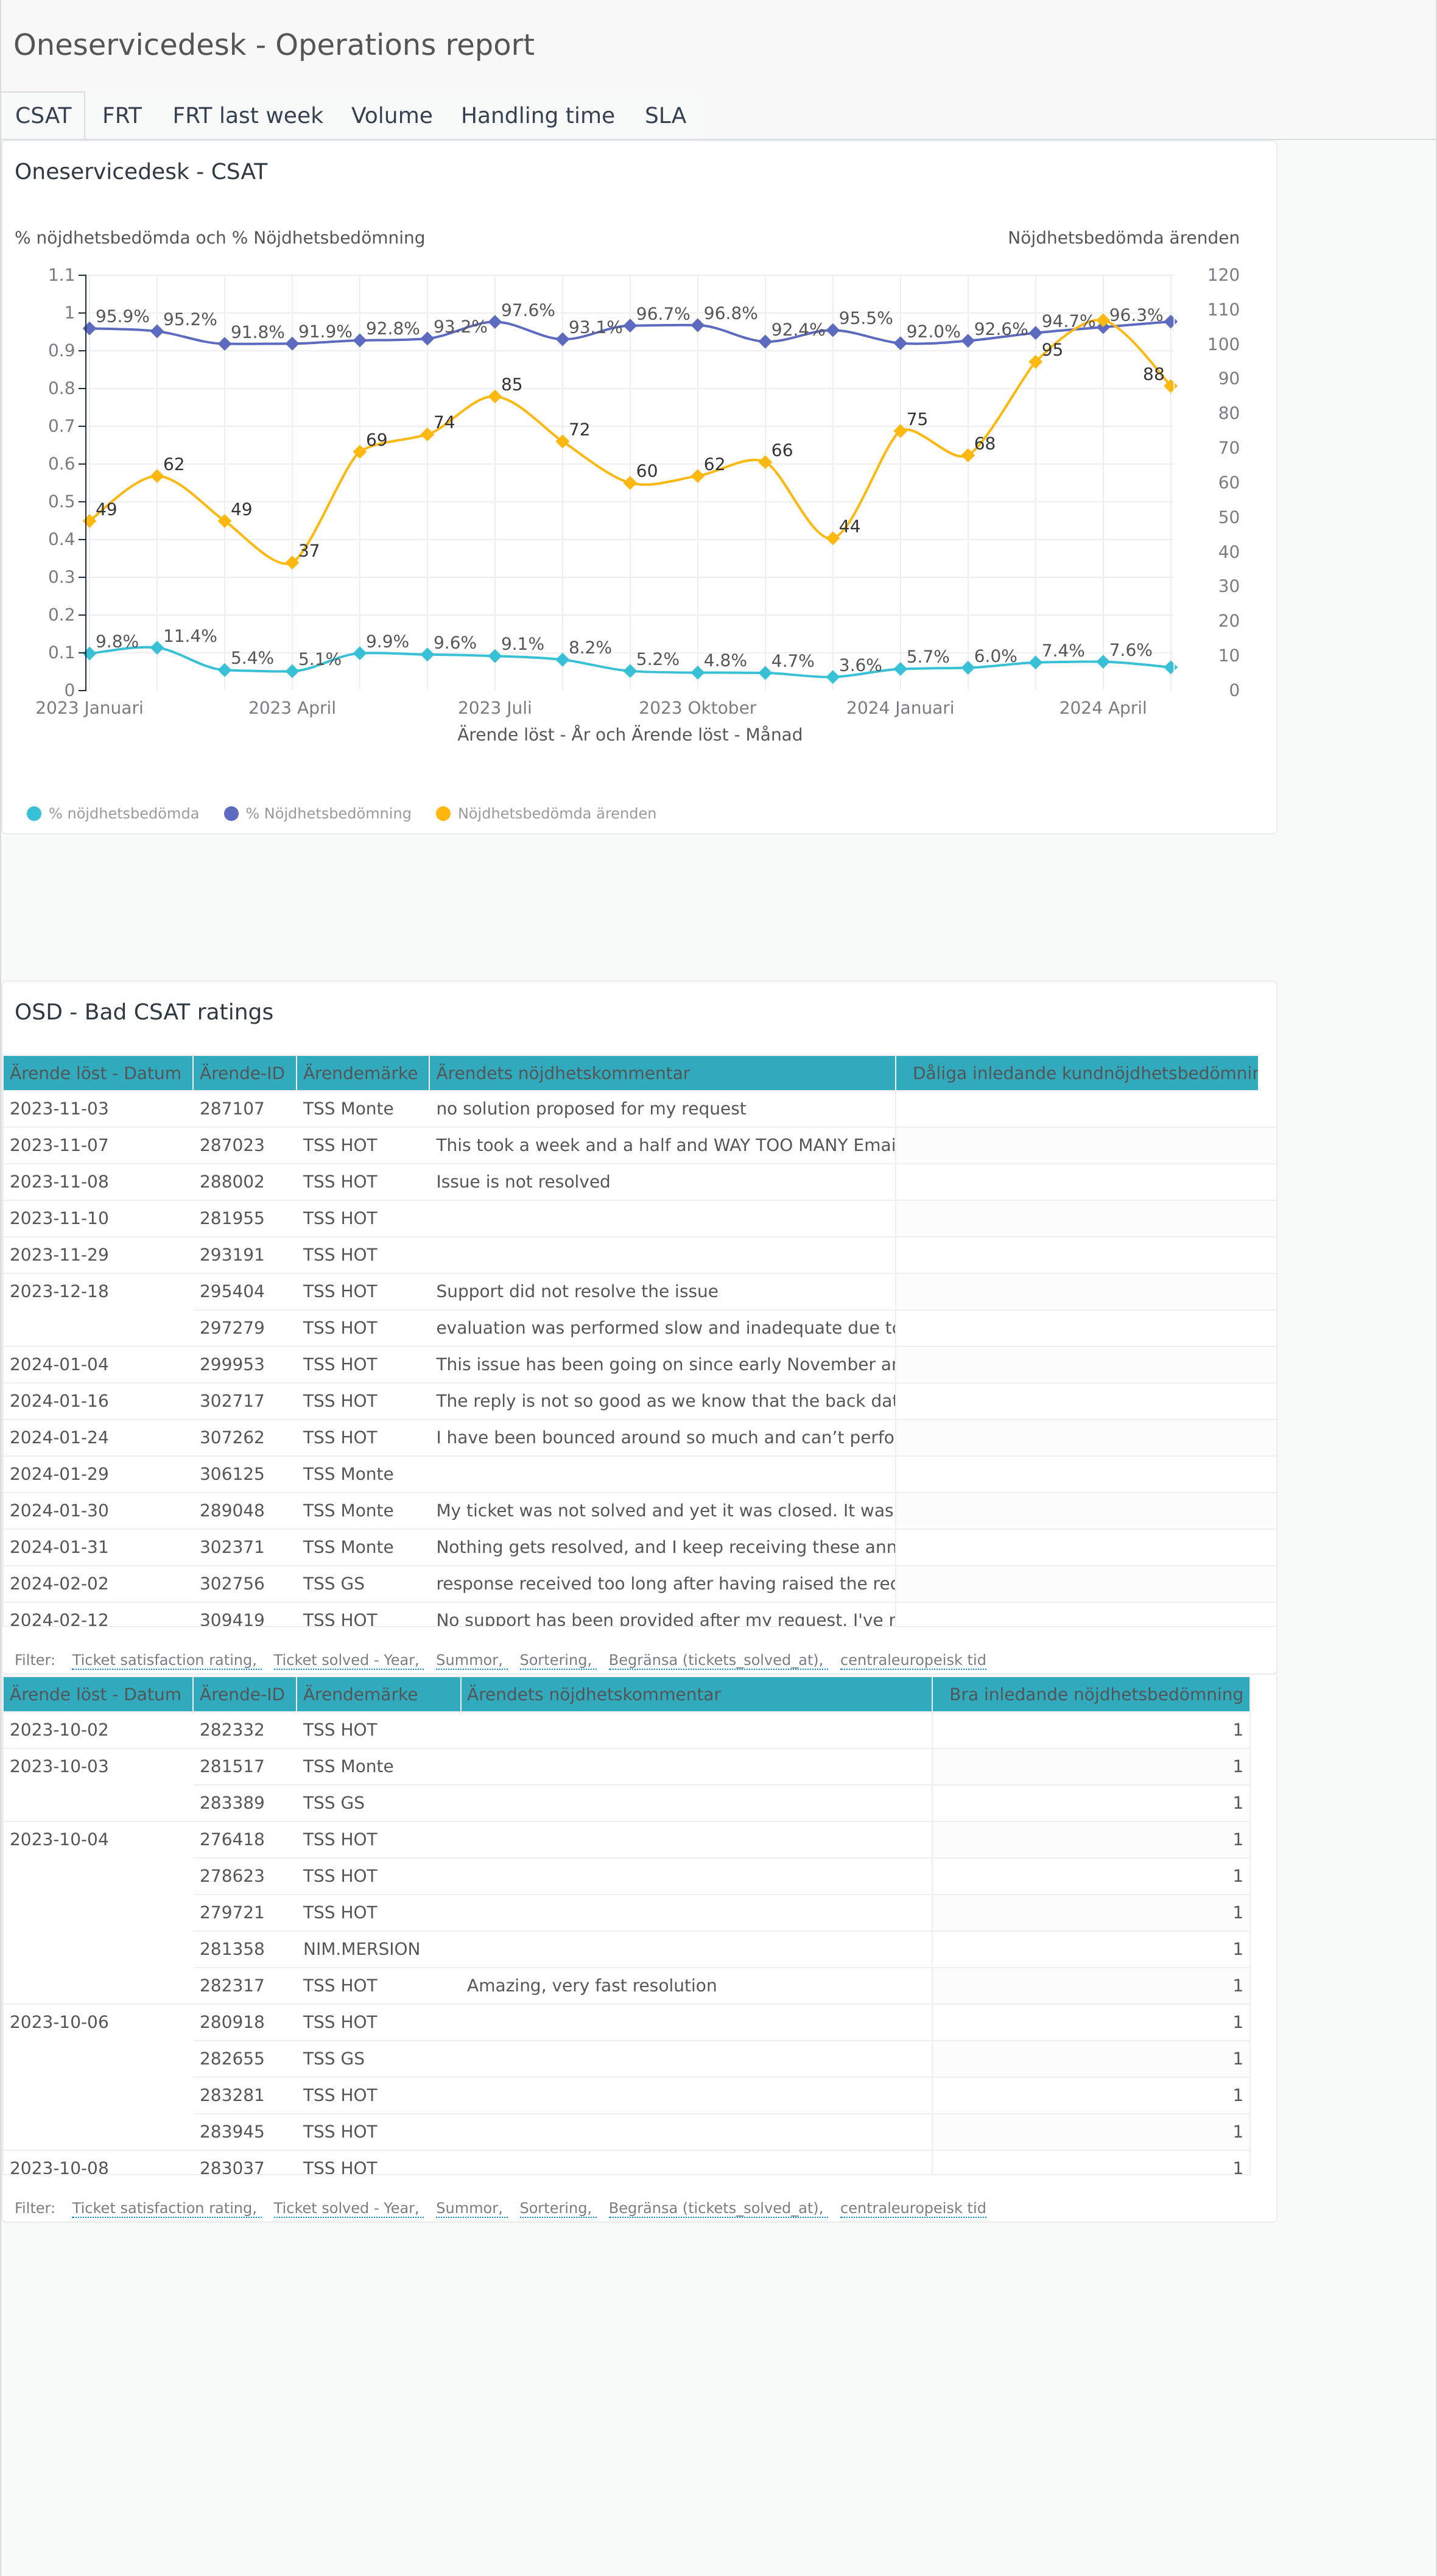Click Ärende-ID header in Bad CSAT table
The width and height of the screenshot is (1437, 2576).
pyautogui.click(x=244, y=1073)
